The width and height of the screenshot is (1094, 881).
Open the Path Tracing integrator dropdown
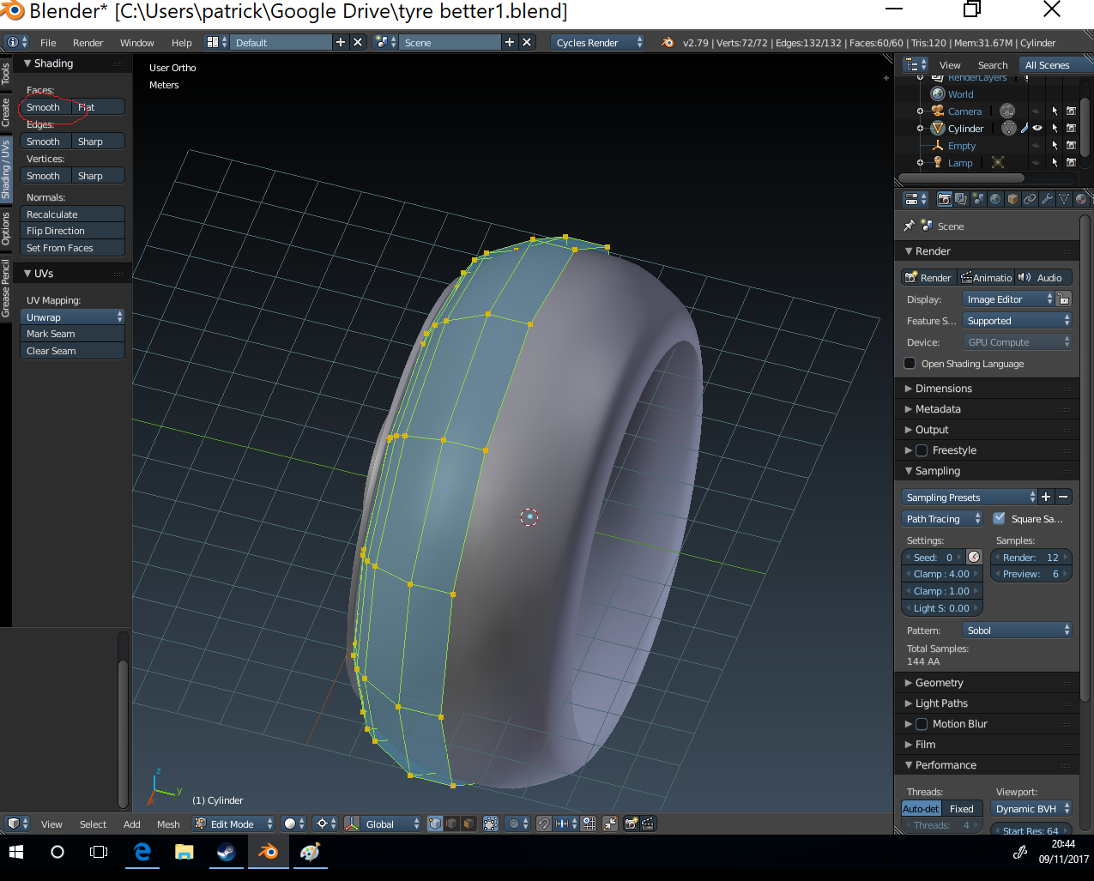point(942,518)
